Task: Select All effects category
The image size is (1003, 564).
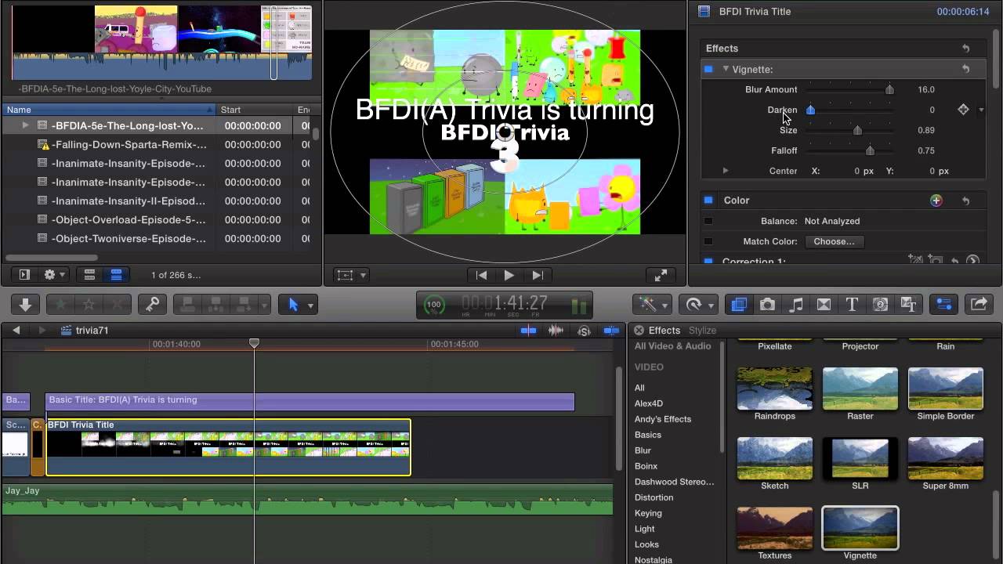Action: [x=639, y=388]
